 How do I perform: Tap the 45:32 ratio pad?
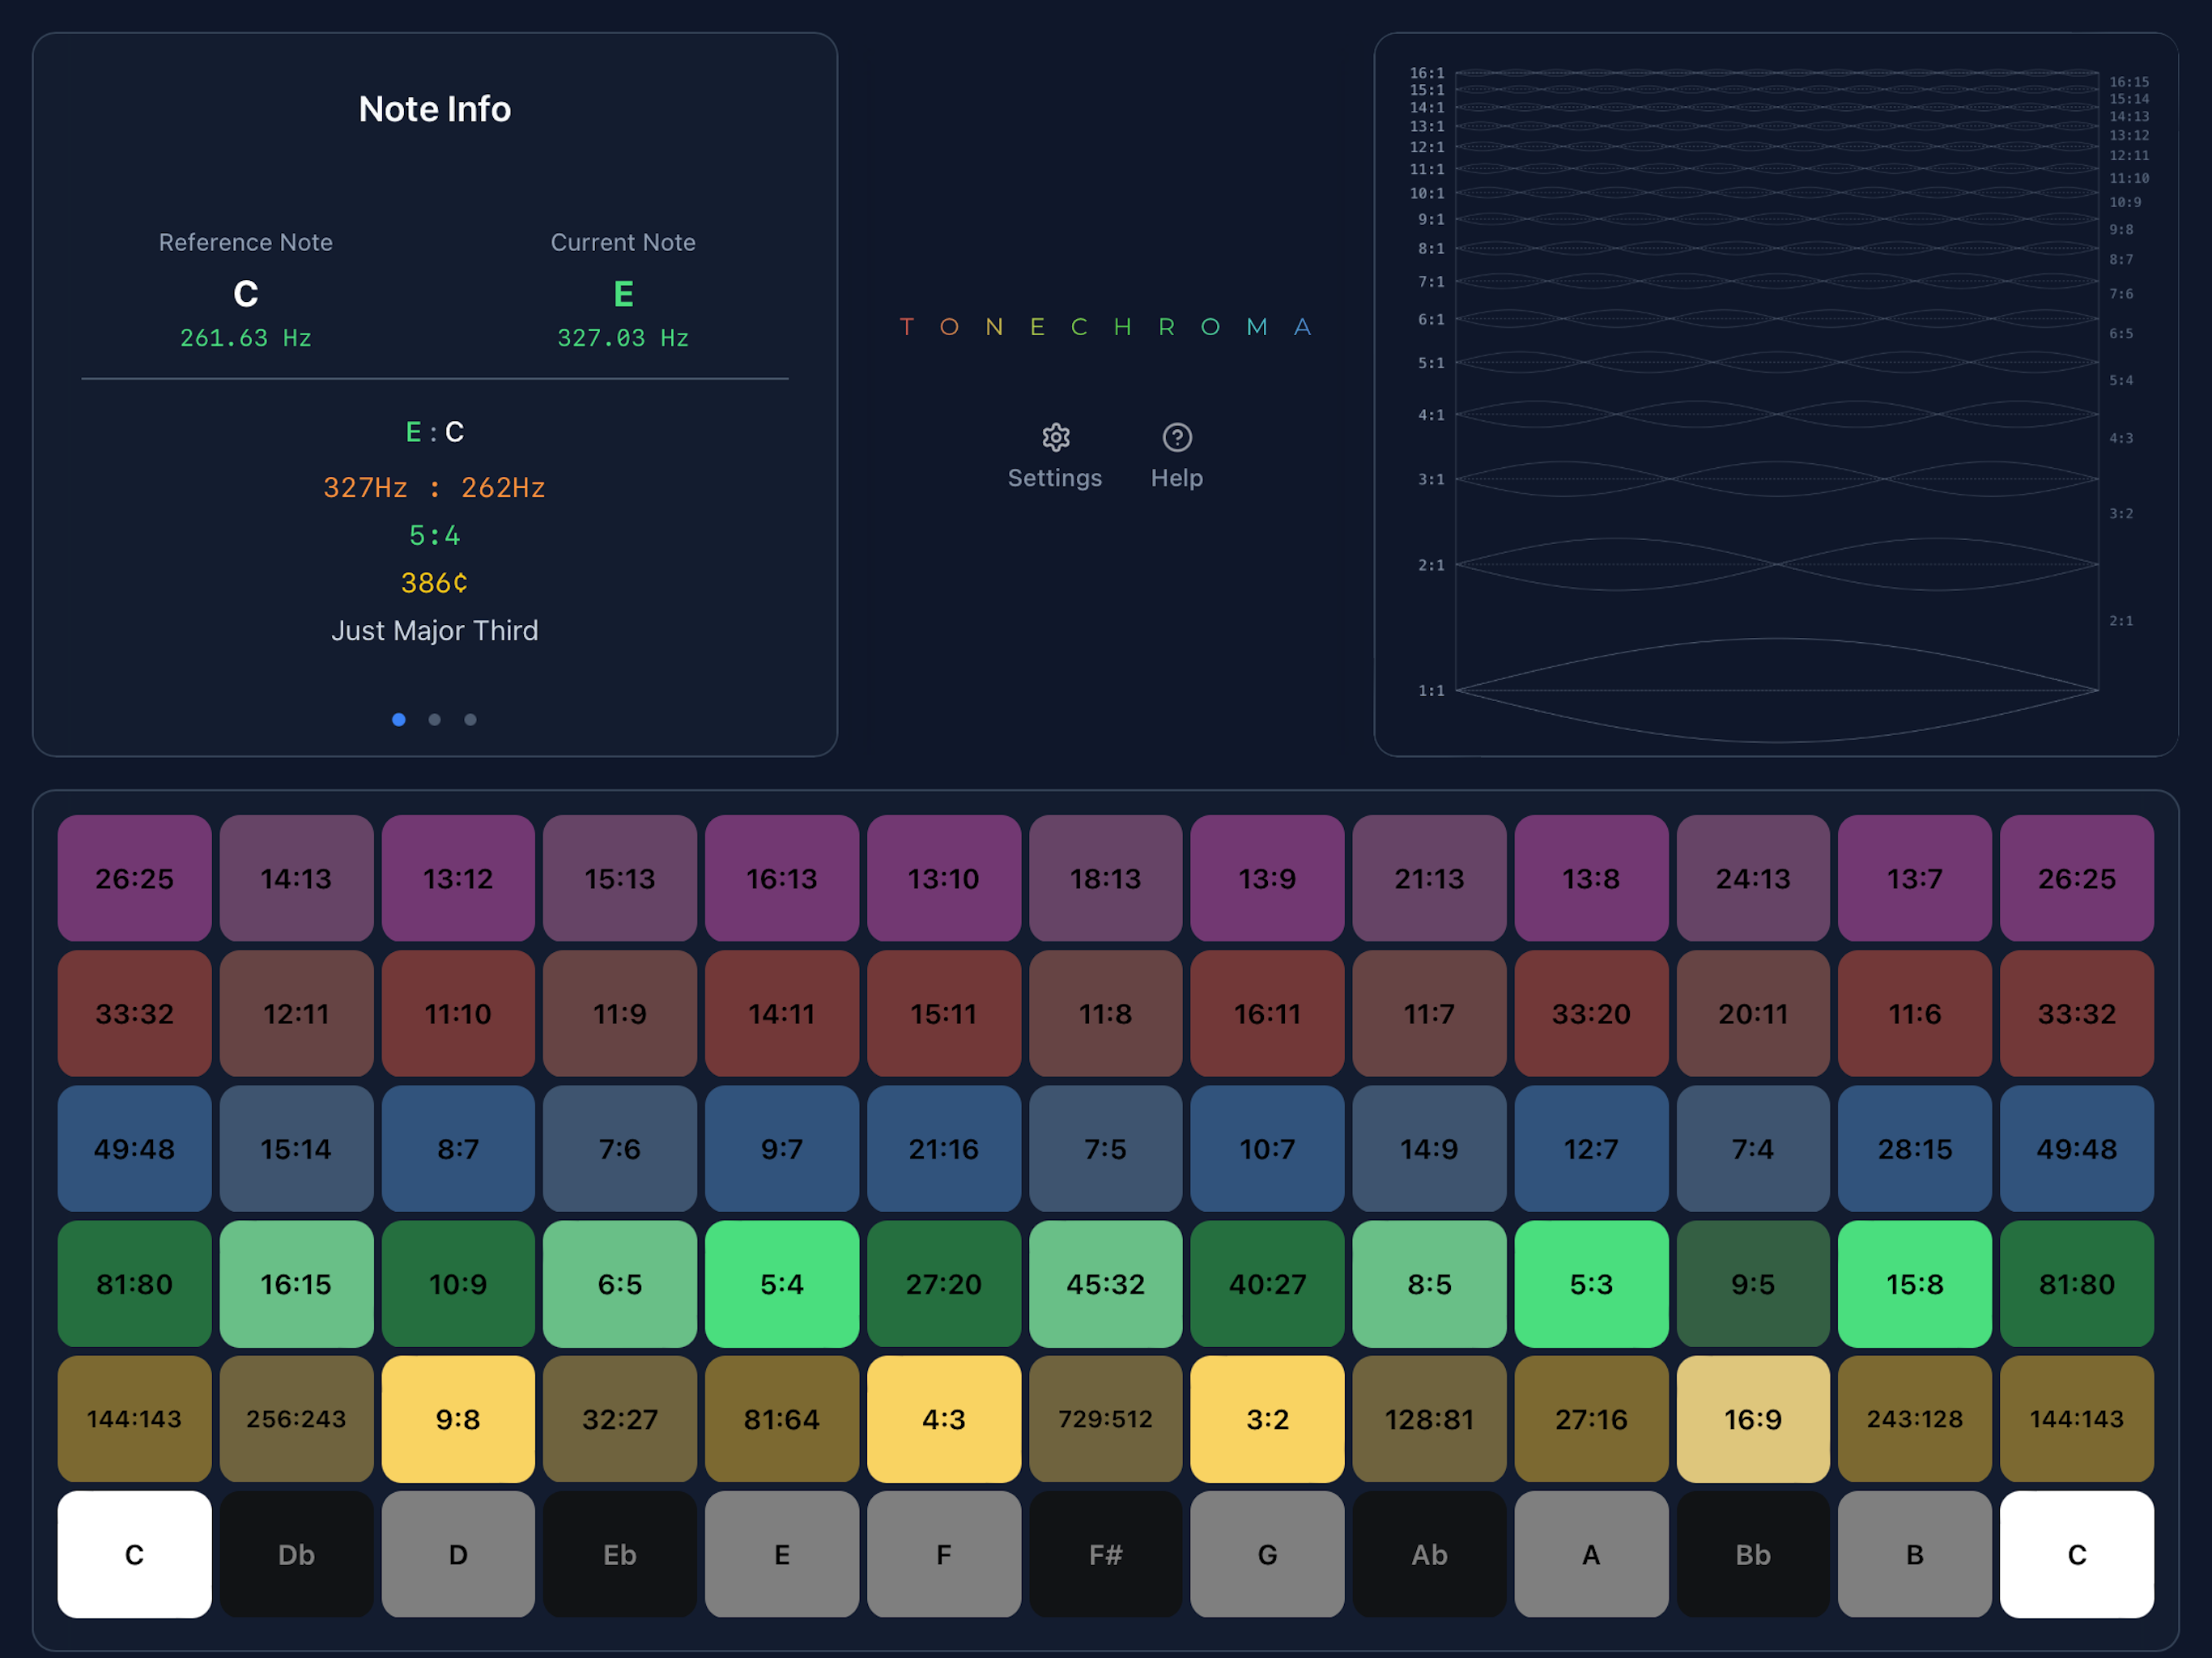click(1106, 1283)
